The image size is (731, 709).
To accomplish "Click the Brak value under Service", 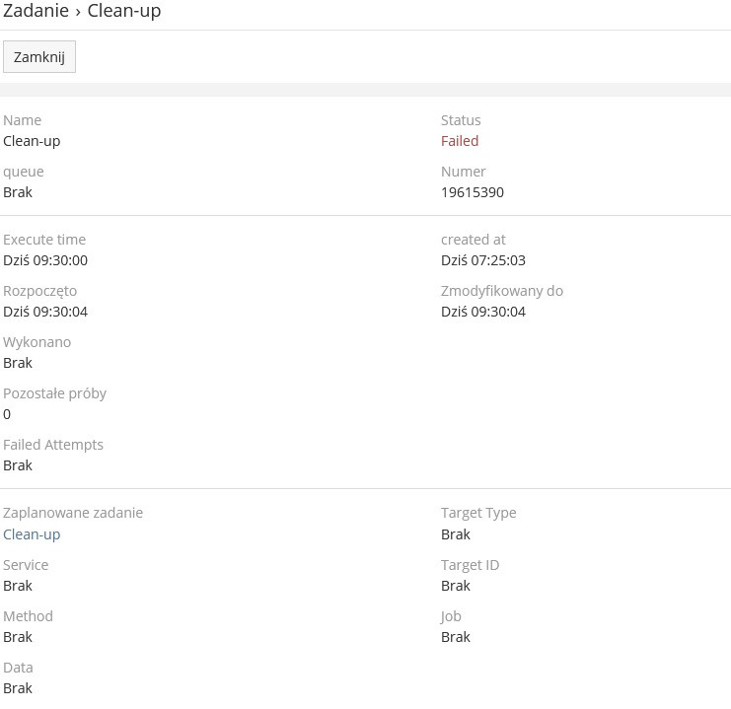I will click(18, 586).
